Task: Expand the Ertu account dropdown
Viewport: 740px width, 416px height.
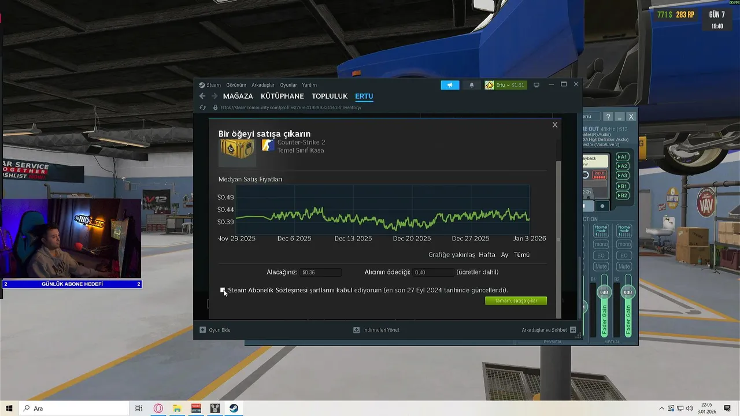Action: click(509, 85)
